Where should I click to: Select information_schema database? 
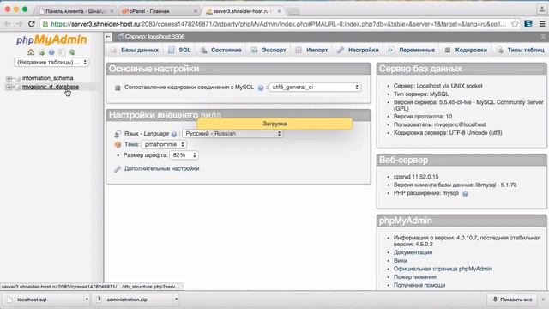click(x=48, y=78)
